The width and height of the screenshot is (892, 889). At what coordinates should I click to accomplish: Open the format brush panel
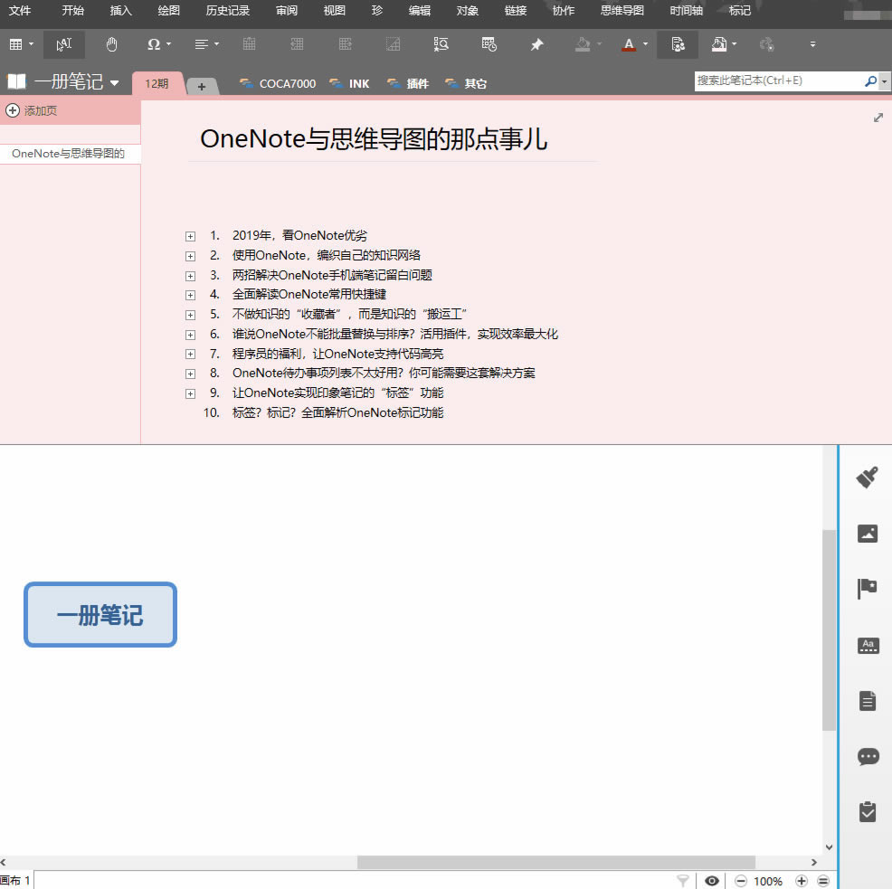pyautogui.click(x=868, y=478)
